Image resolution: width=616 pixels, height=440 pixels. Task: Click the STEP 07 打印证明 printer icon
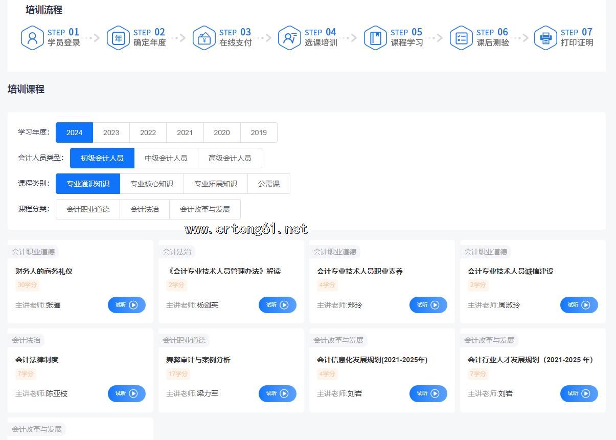point(545,38)
